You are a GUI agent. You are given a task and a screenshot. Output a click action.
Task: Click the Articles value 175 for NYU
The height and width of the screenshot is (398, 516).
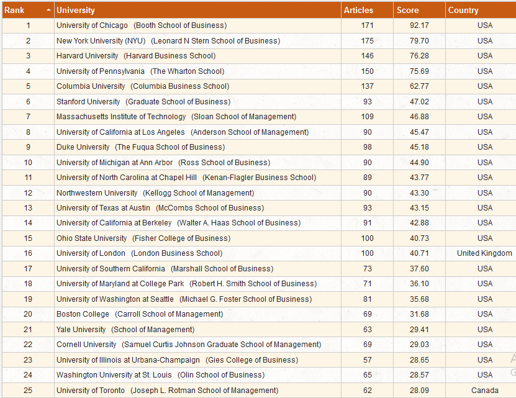pos(367,40)
